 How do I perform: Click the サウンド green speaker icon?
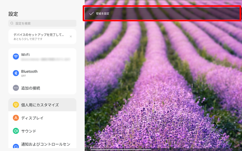16,131
